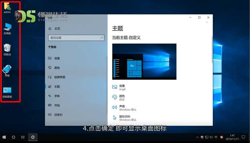Click the 查找设置 search field
250x143 pixels.
click(x=76, y=38)
